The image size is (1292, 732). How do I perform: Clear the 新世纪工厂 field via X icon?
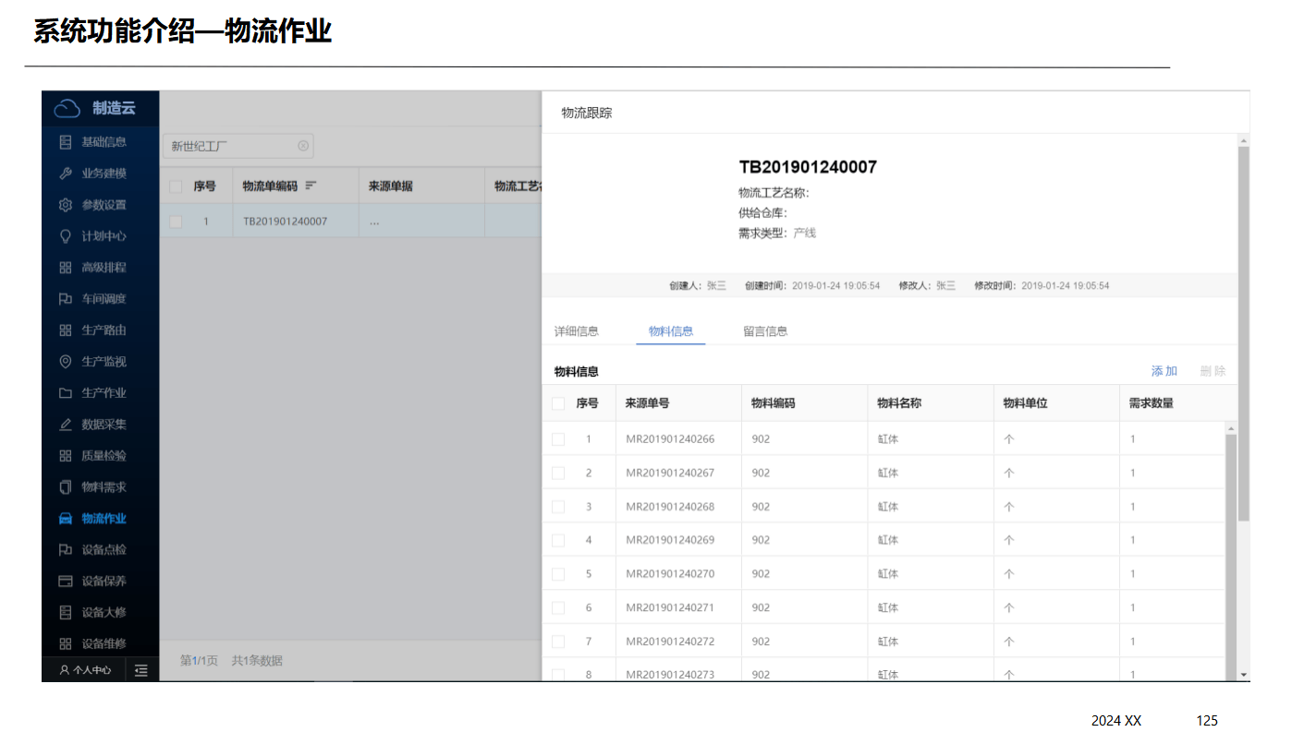[x=303, y=146]
